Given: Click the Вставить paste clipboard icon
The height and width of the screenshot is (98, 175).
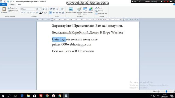Looking at the screenshot, I should 4,9.
